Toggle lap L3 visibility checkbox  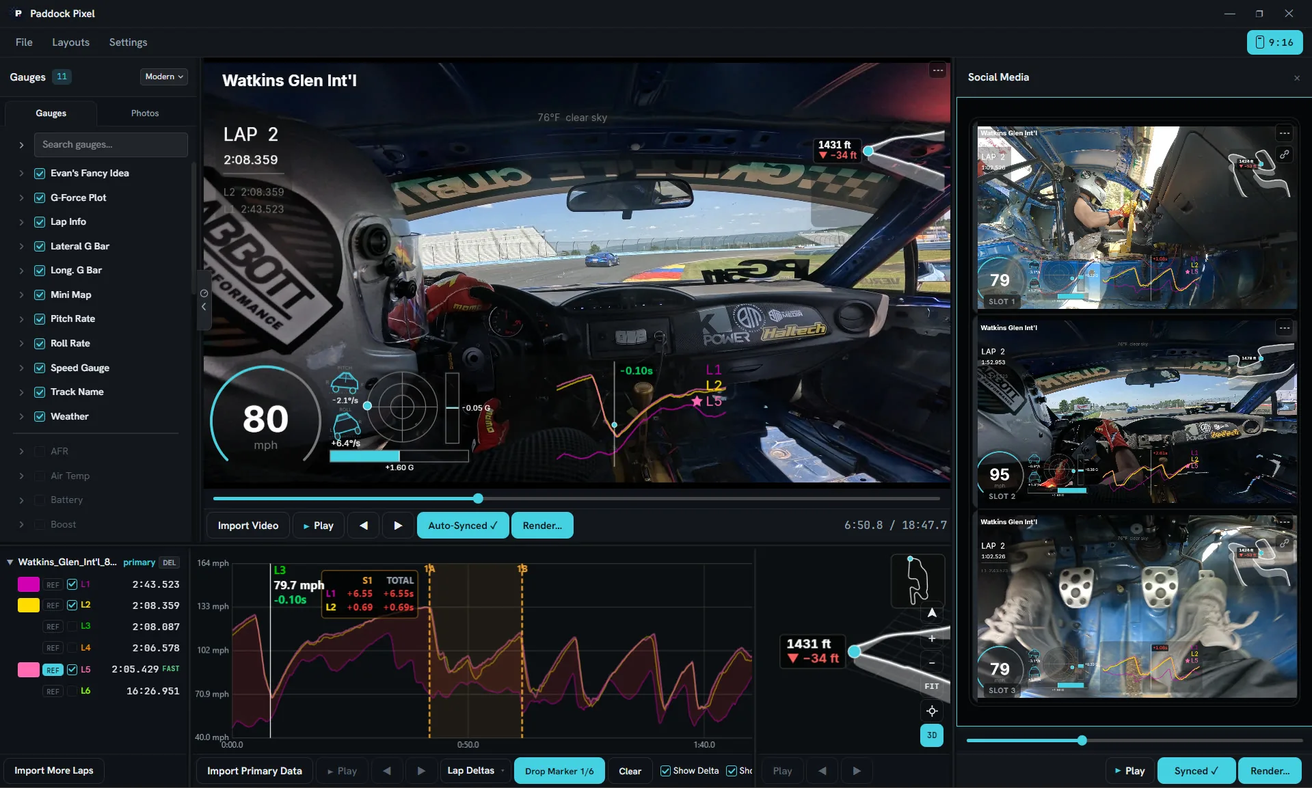click(x=72, y=626)
